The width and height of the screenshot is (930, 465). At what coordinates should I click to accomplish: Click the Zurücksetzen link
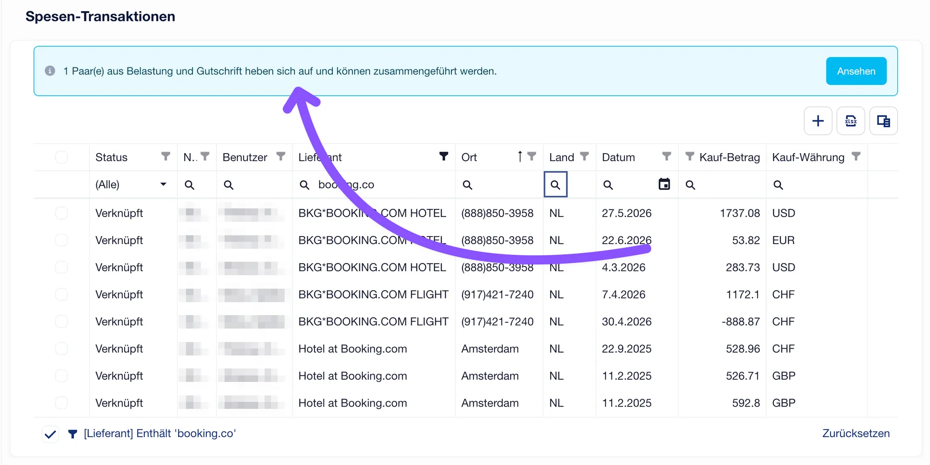click(856, 433)
